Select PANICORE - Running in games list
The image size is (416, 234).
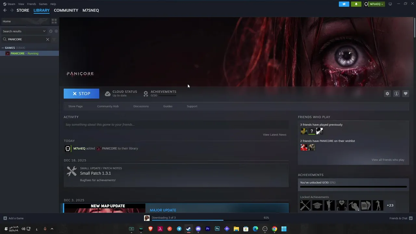[x=29, y=53]
